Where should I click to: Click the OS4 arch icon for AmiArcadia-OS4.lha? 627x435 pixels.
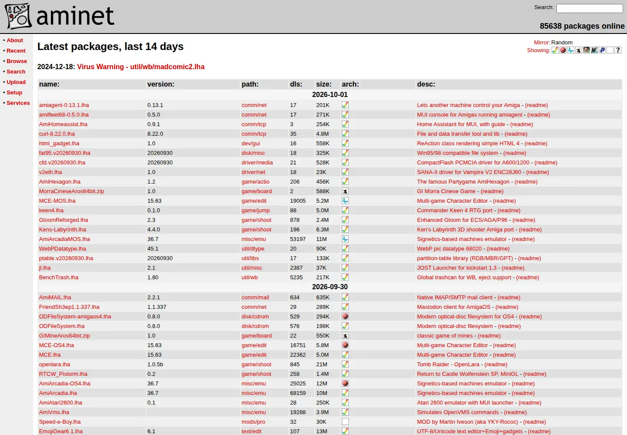click(345, 384)
